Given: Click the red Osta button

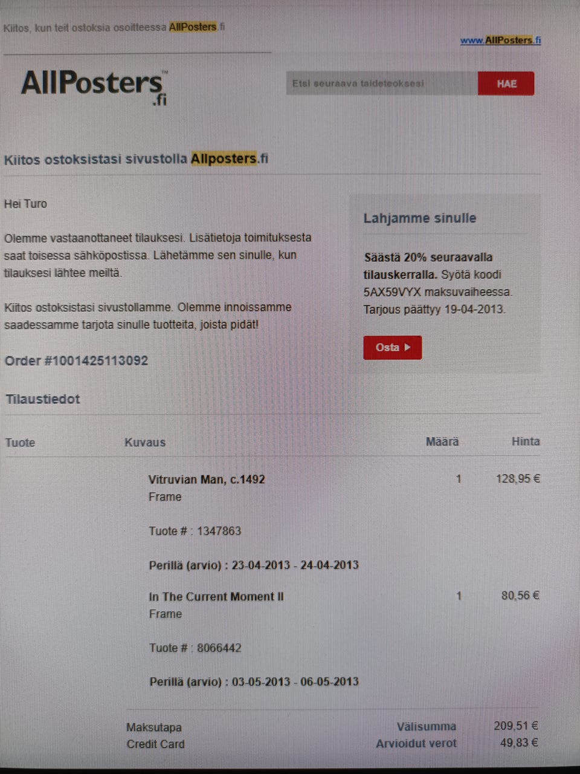Looking at the screenshot, I should point(393,348).
